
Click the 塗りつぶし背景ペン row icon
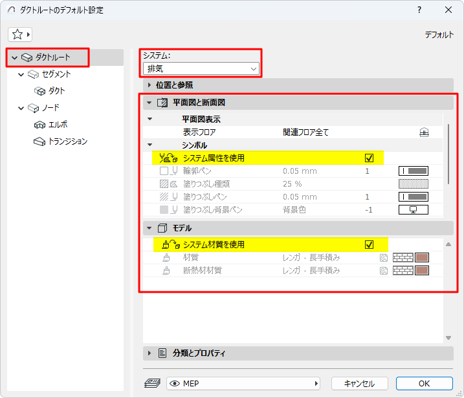point(168,210)
